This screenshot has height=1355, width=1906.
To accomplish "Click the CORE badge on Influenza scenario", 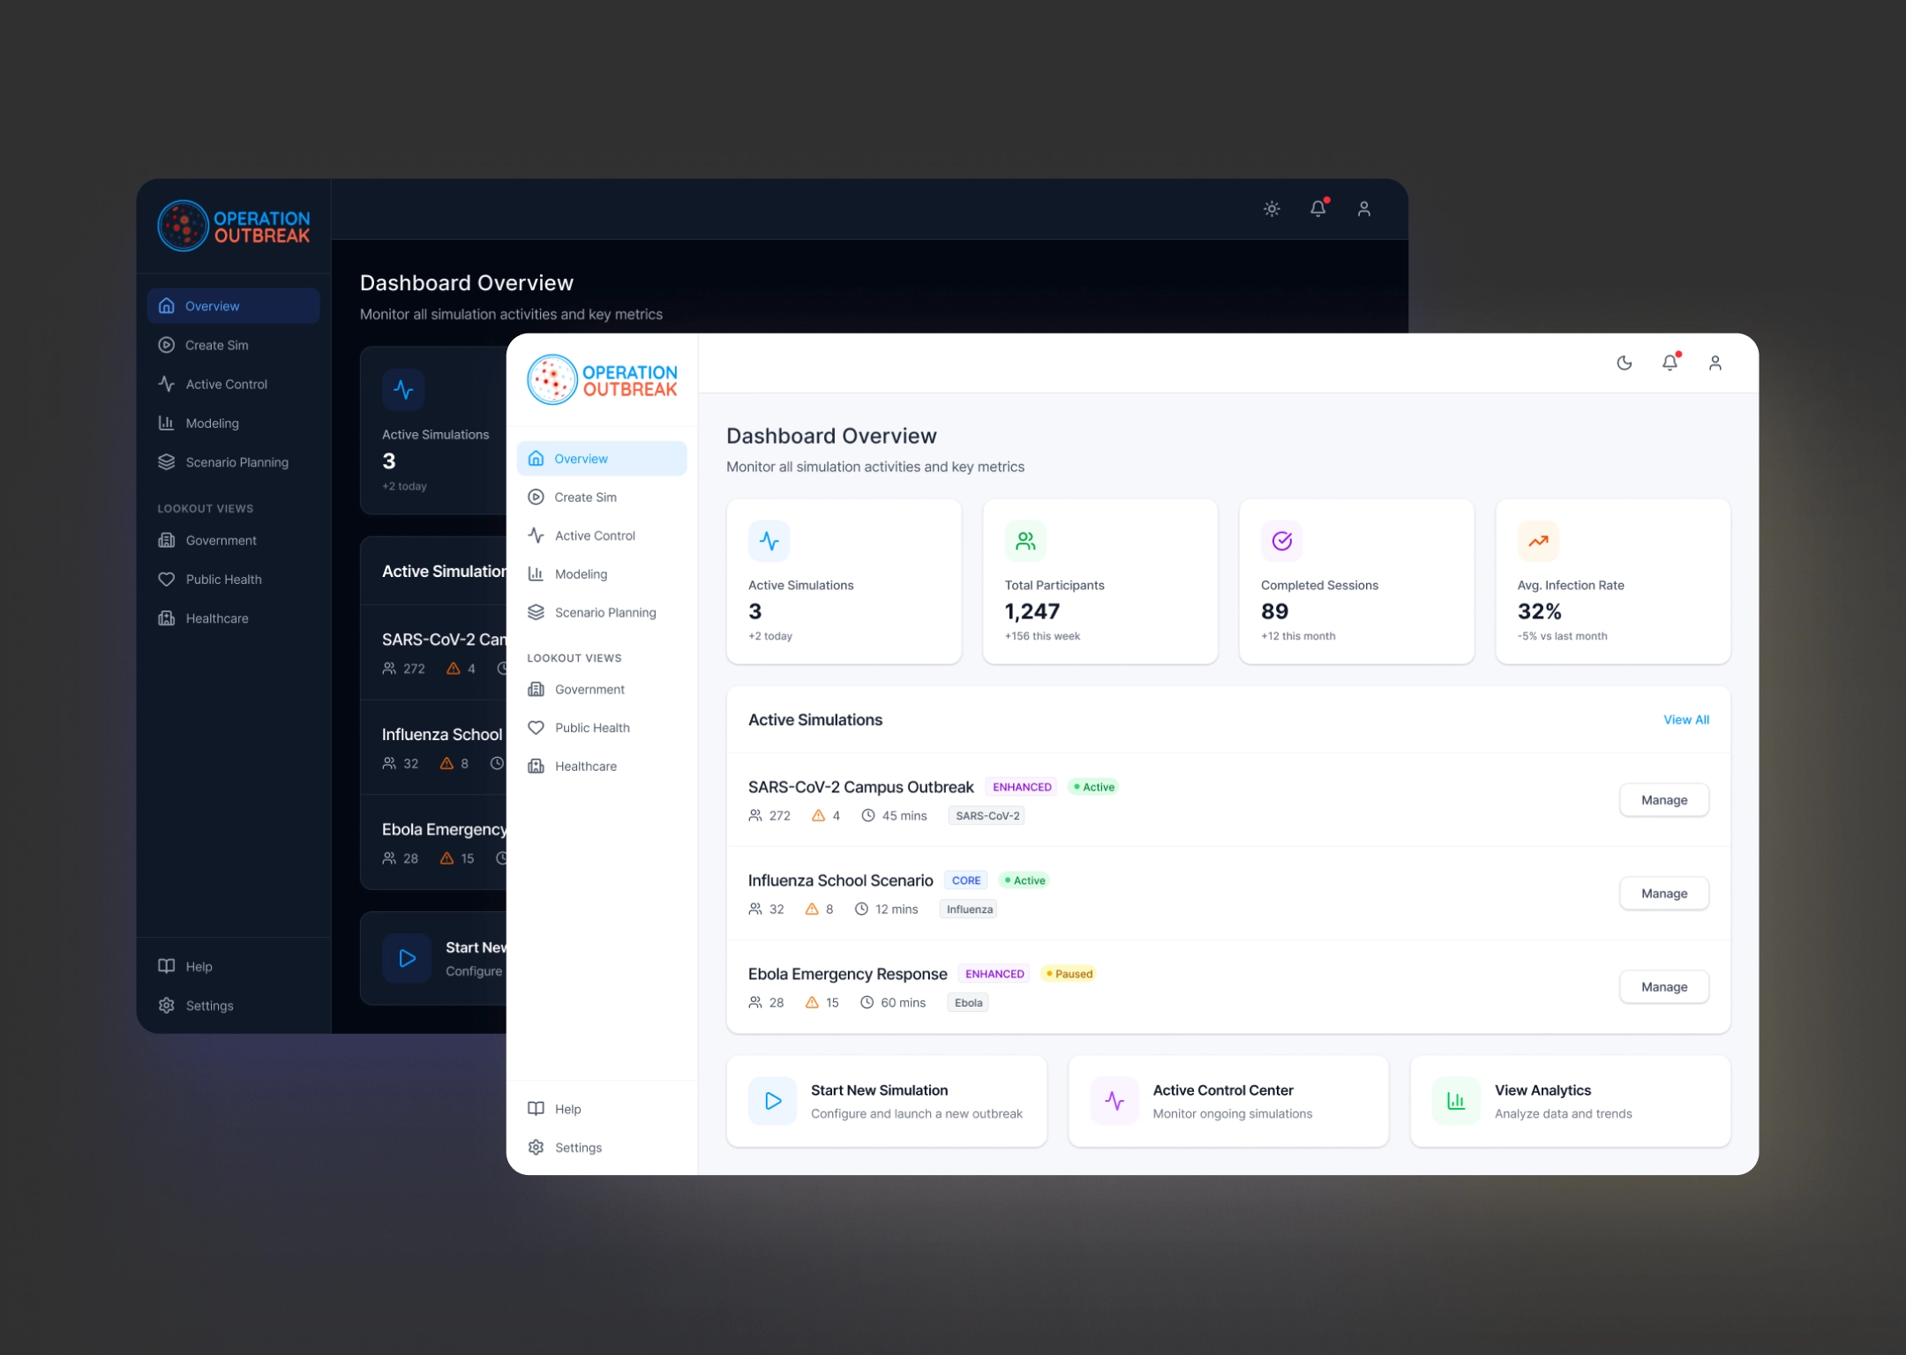I will (x=966, y=880).
